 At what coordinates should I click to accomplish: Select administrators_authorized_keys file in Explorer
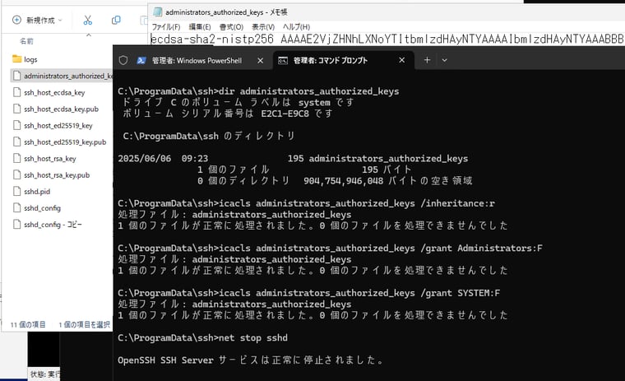(x=62, y=76)
